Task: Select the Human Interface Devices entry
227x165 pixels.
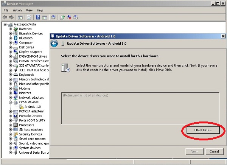Action: click(34, 61)
